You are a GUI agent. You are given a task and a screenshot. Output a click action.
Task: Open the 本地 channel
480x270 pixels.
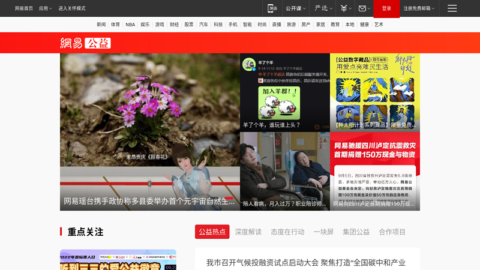350,25
